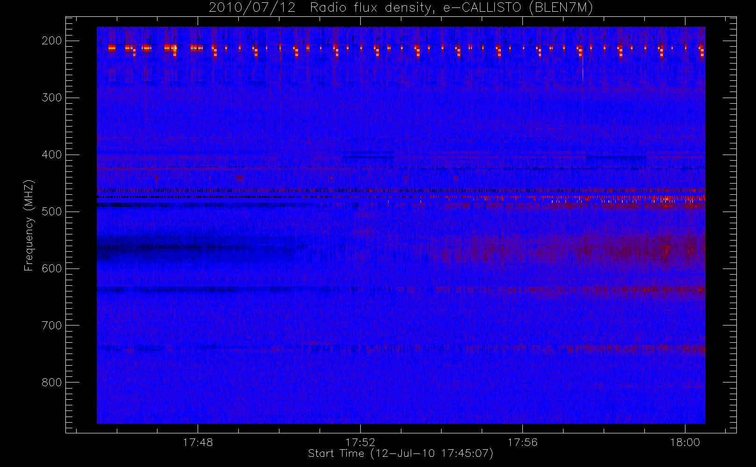Click the 600 frequency tick label
Viewport: 756px width, 467px height.
point(51,269)
